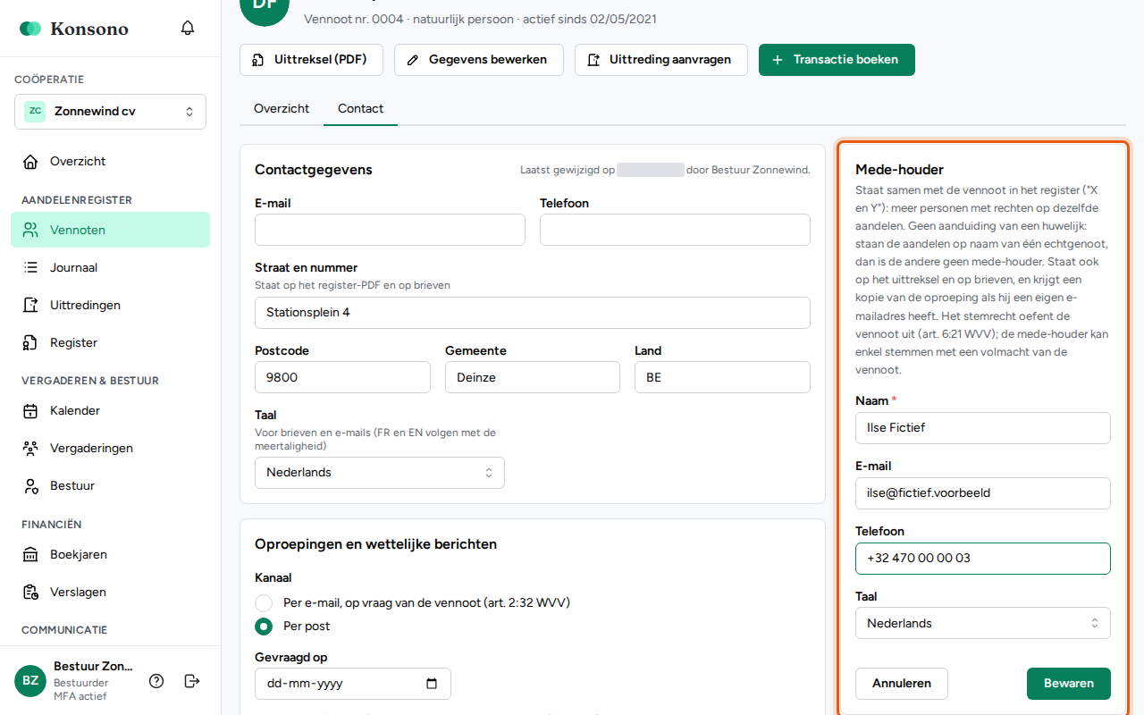
Task: Click Annuleren in Mede-houder panel
Action: click(x=902, y=684)
